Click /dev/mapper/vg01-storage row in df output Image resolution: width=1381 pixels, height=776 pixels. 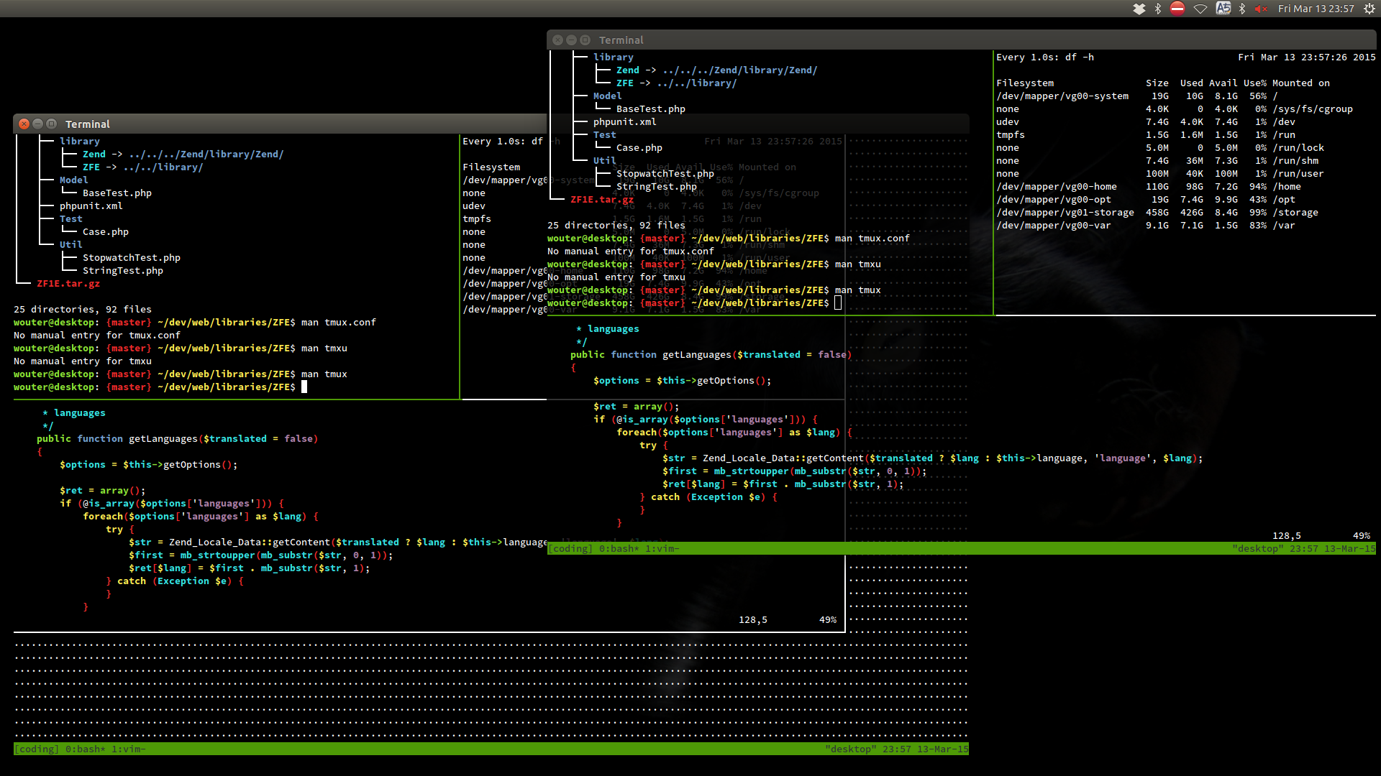coord(1157,213)
